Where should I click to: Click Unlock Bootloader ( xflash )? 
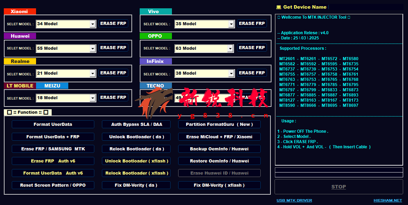[x=136, y=161]
